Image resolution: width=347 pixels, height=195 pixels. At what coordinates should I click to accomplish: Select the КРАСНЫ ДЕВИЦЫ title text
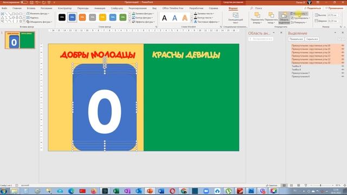186,55
